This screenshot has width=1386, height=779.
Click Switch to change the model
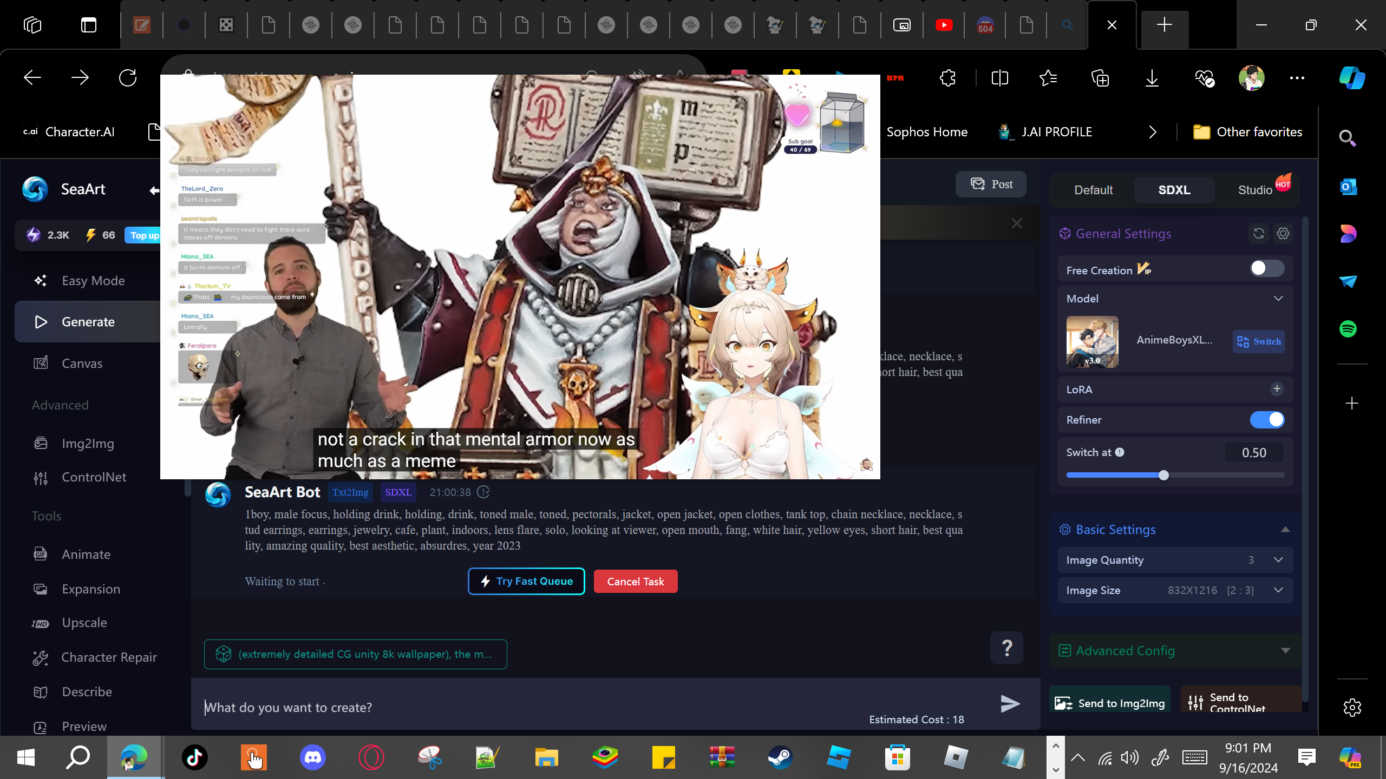[x=1259, y=341]
